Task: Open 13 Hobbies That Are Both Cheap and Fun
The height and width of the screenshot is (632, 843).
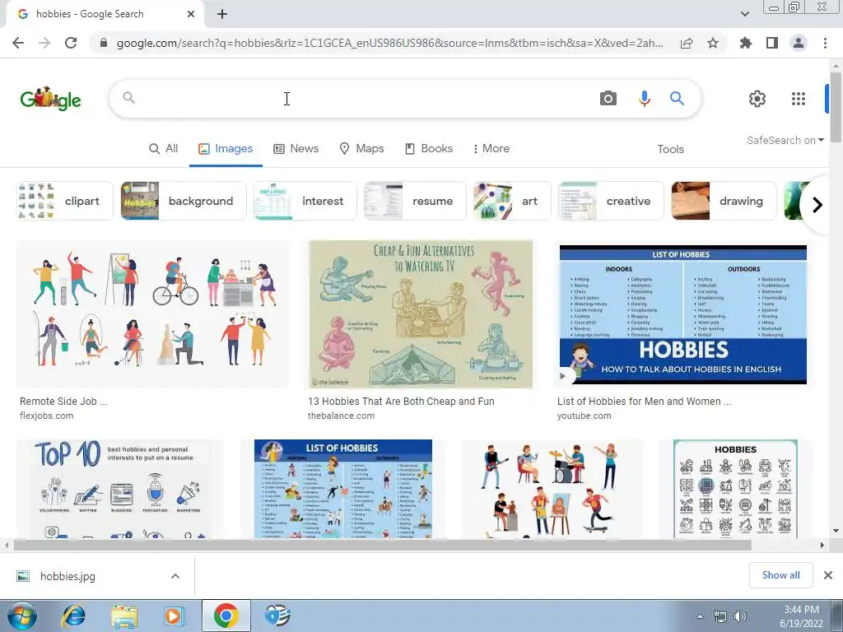Action: pos(401,402)
